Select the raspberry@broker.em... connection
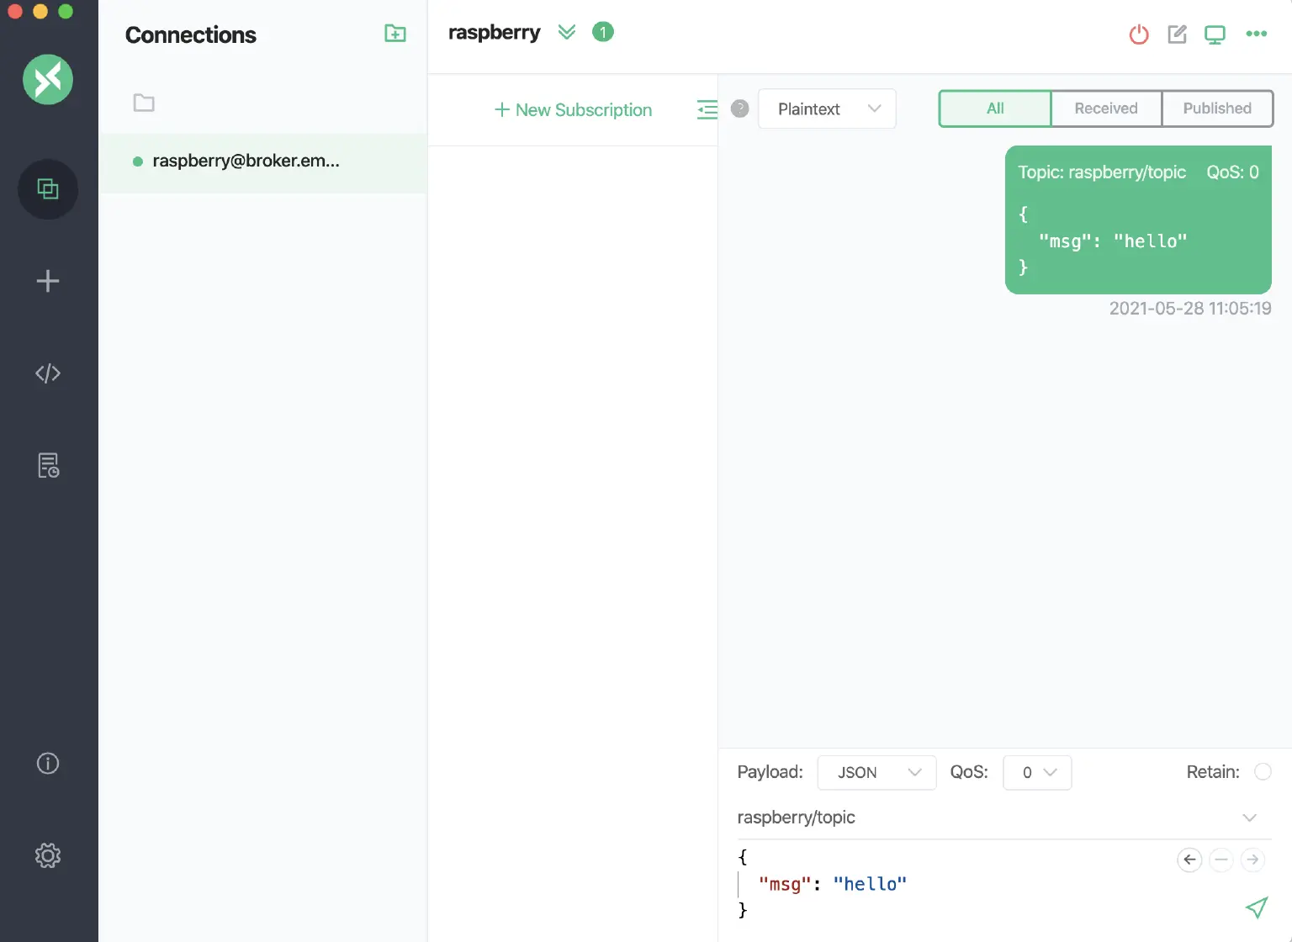This screenshot has width=1292, height=942. 246,161
